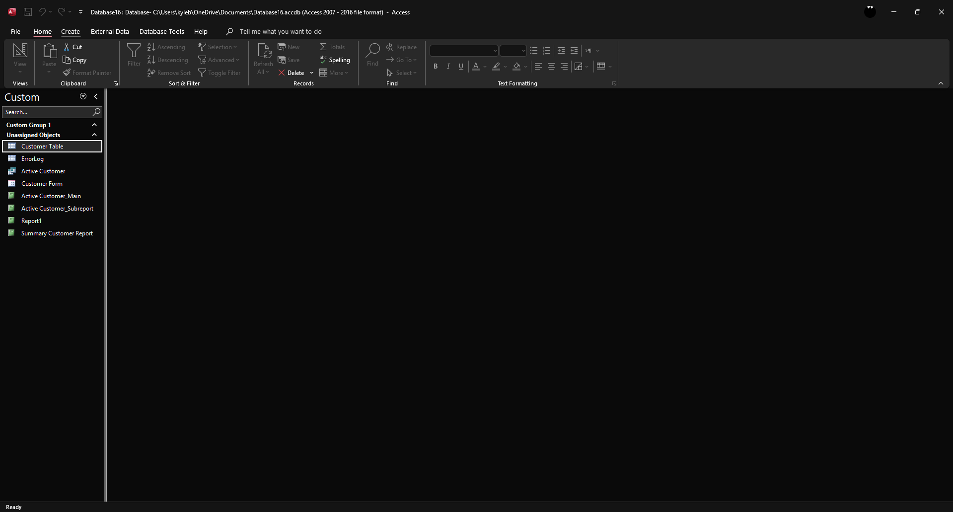Toggle Italic formatting
The height and width of the screenshot is (512, 953).
point(448,66)
